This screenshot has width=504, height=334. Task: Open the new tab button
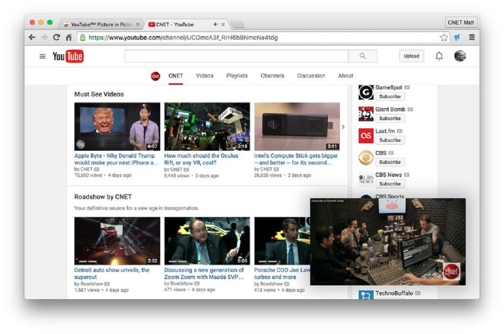237,25
